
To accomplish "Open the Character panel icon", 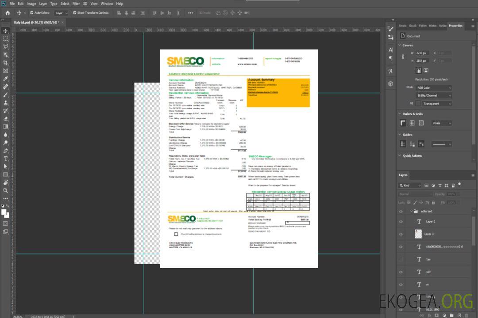I will pyautogui.click(x=391, y=49).
